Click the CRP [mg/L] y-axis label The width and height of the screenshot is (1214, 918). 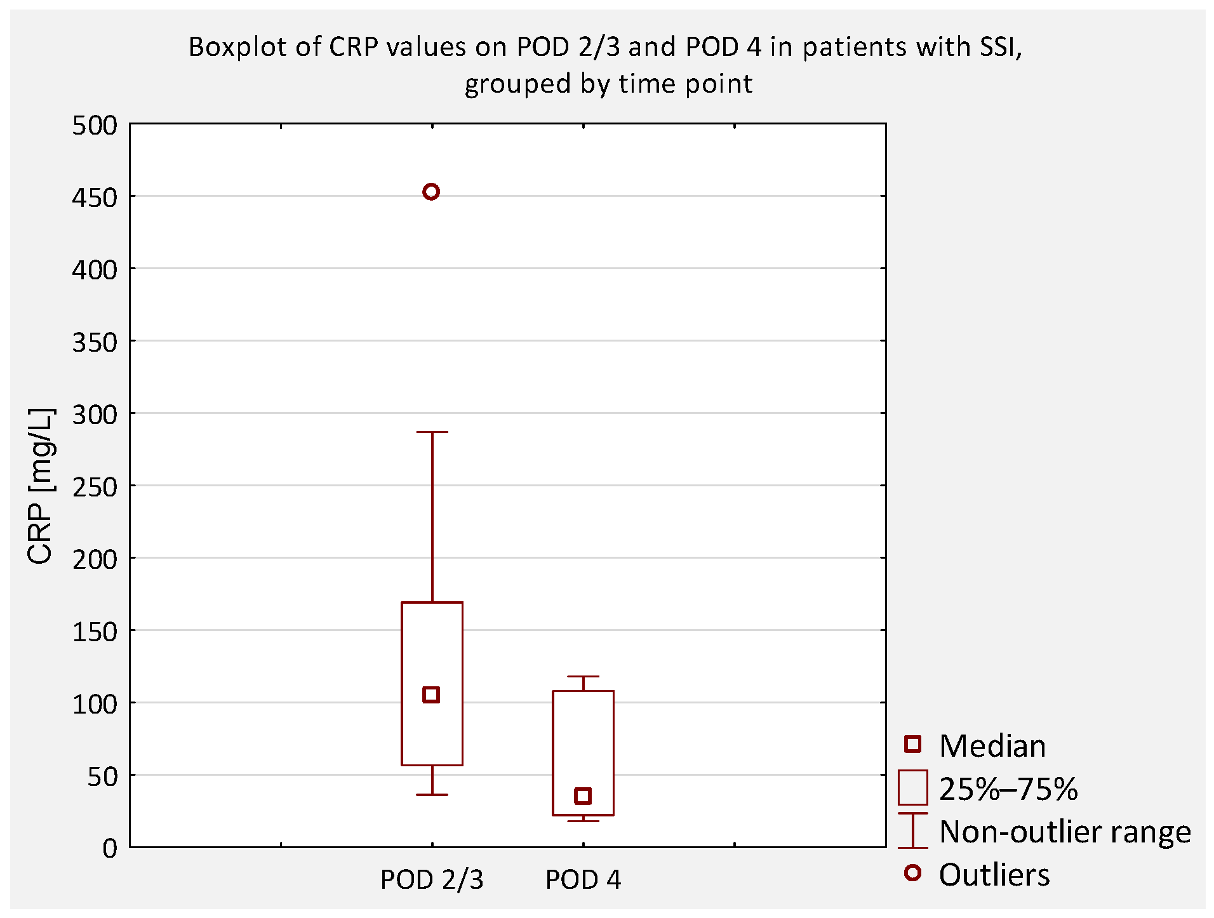pyautogui.click(x=41, y=486)
